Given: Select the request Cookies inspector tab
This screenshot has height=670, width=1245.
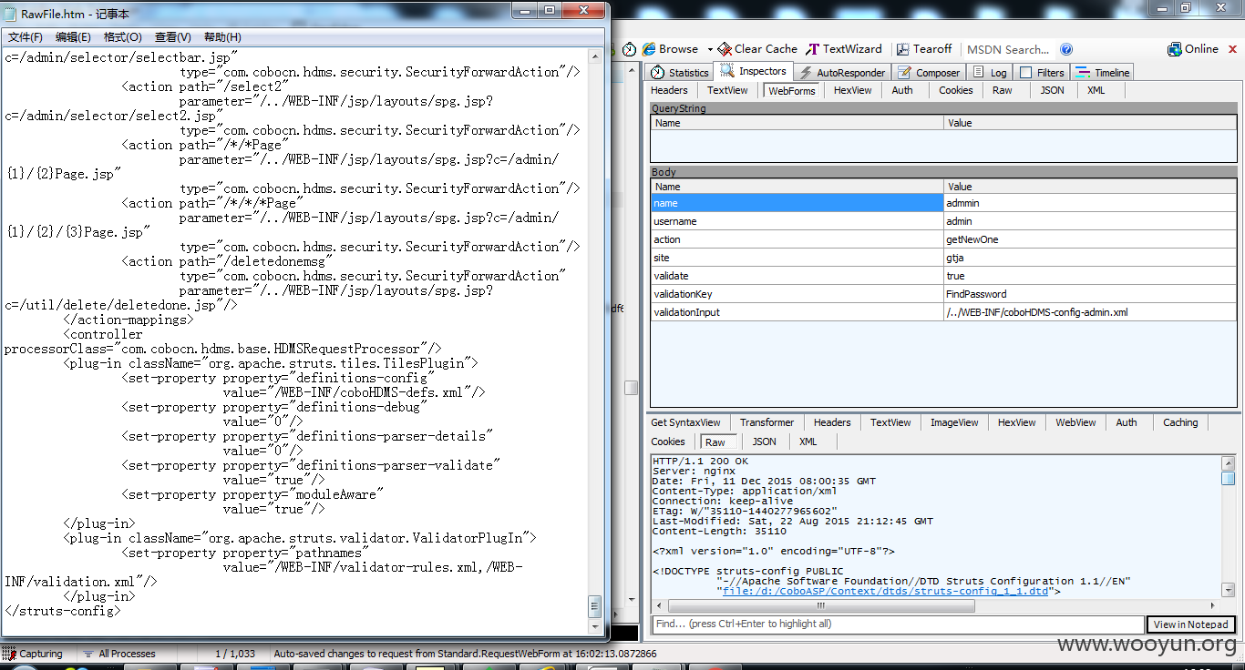Looking at the screenshot, I should pyautogui.click(x=956, y=90).
